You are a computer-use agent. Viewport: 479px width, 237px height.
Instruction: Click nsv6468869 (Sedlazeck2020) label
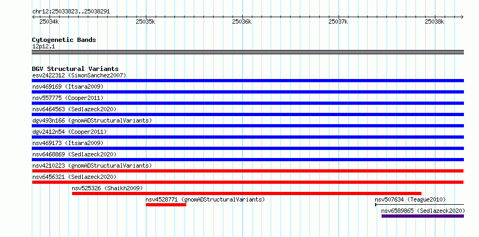(x=74, y=154)
